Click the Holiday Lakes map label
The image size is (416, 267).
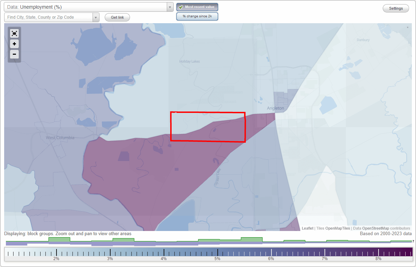click(x=190, y=62)
